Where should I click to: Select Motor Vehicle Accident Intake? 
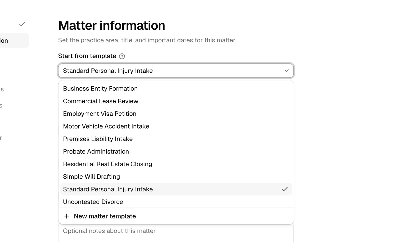[x=176, y=126]
